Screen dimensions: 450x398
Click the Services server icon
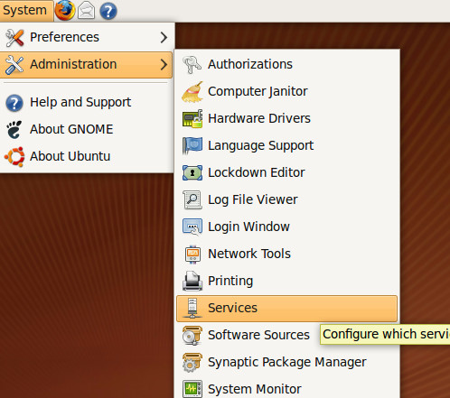point(192,309)
